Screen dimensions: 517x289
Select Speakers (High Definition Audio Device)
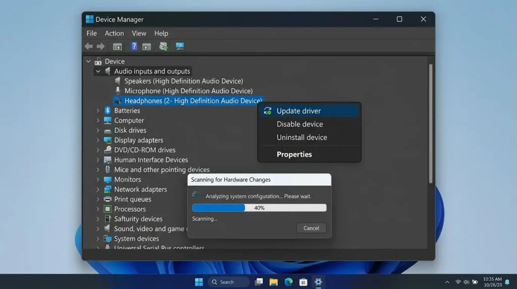(x=184, y=81)
